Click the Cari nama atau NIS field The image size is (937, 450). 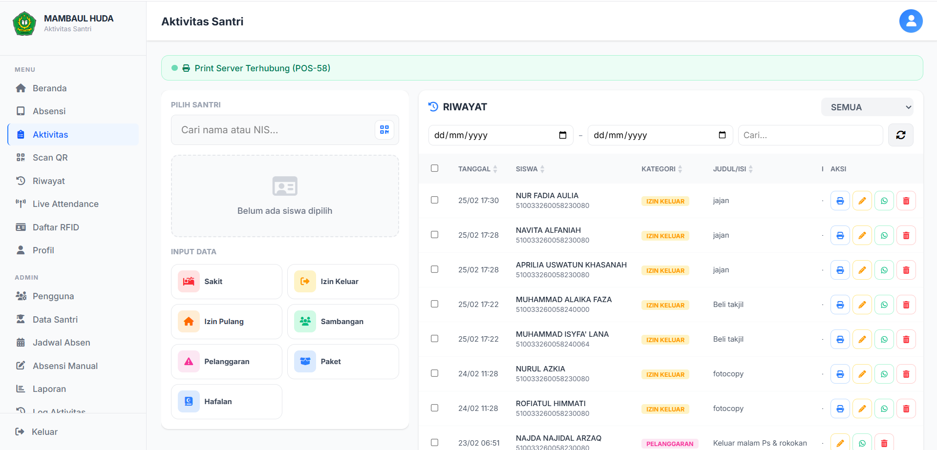click(x=274, y=130)
